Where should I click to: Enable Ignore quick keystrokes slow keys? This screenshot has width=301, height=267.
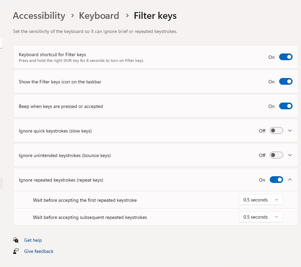(x=276, y=131)
